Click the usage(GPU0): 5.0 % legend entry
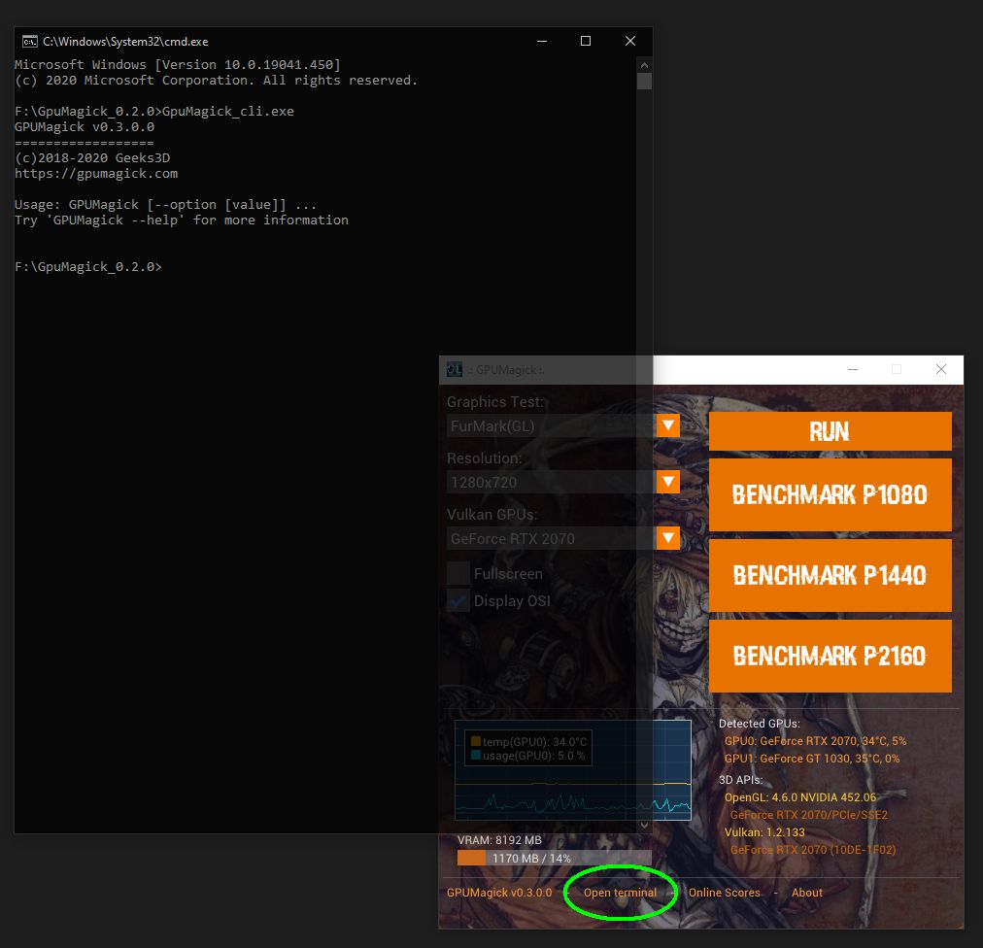Viewport: 983px width, 948px height. click(x=527, y=756)
